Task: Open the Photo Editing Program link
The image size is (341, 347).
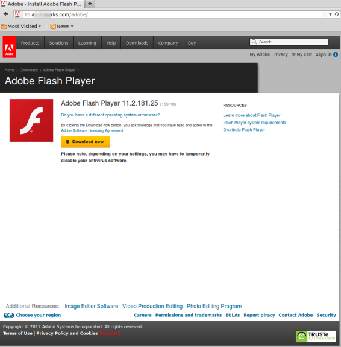Action: [214, 306]
